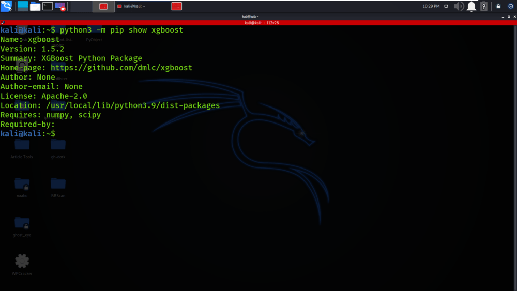Select the highlighted red window taskbar button
This screenshot has width=517, height=291.
coord(103,6)
